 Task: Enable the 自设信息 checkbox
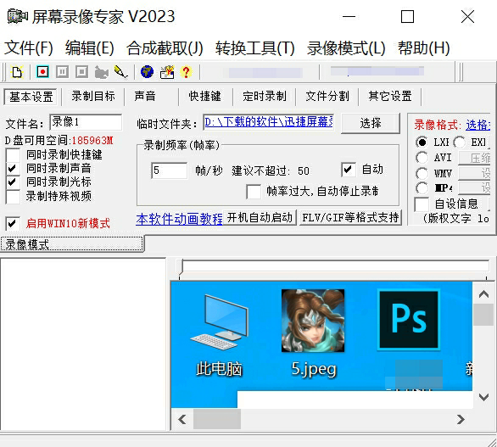click(422, 204)
